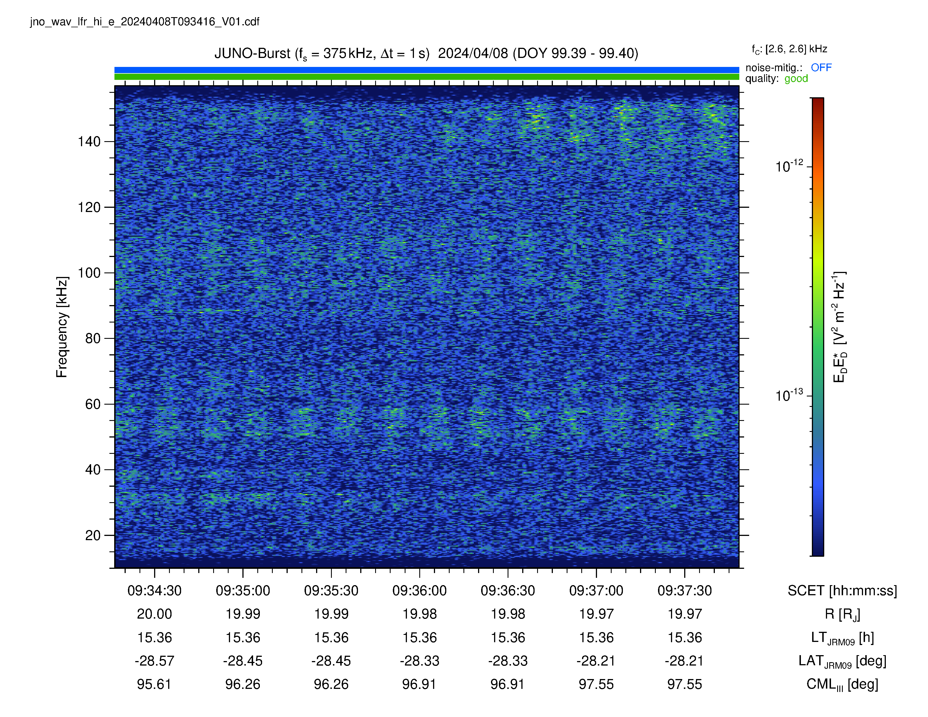Viewport: 928px width, 717px height.
Task: Click the JUNO-Burst plot title
Action: [x=426, y=53]
